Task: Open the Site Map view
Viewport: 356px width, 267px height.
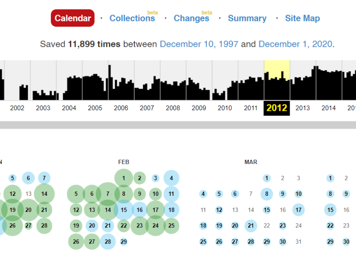Action: pyautogui.click(x=302, y=18)
